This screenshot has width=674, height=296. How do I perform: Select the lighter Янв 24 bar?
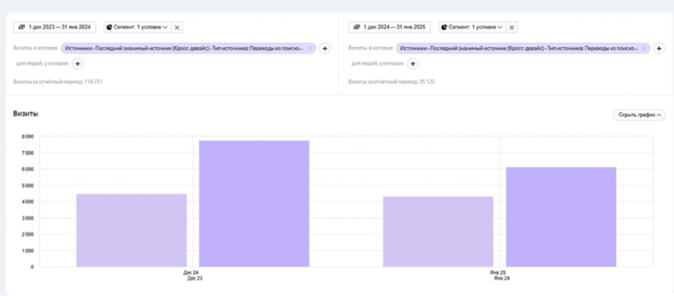[x=438, y=232]
